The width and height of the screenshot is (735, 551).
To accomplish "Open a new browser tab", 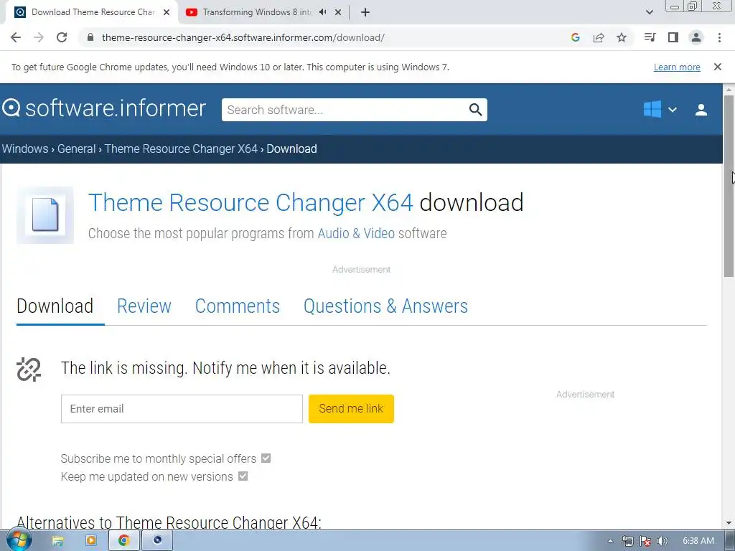I will (x=365, y=12).
